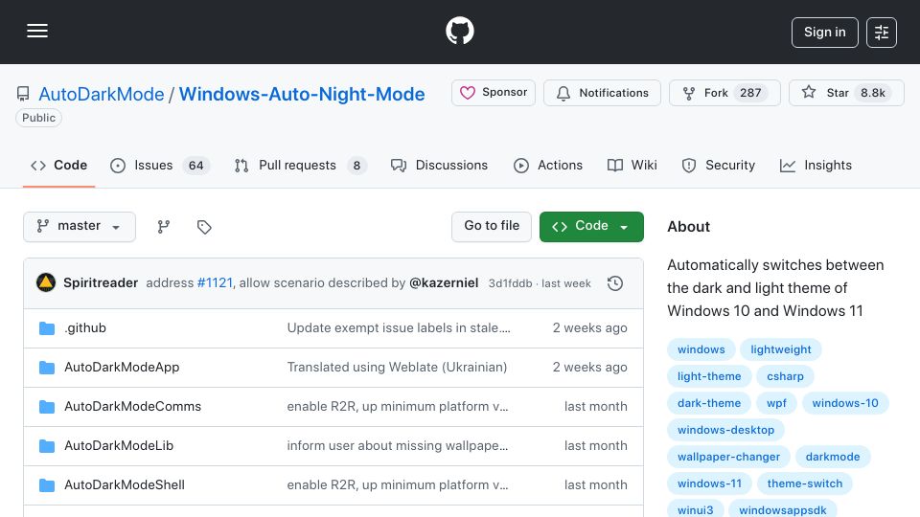Select the lightweight topic tag
The image size is (920, 517).
click(780, 349)
